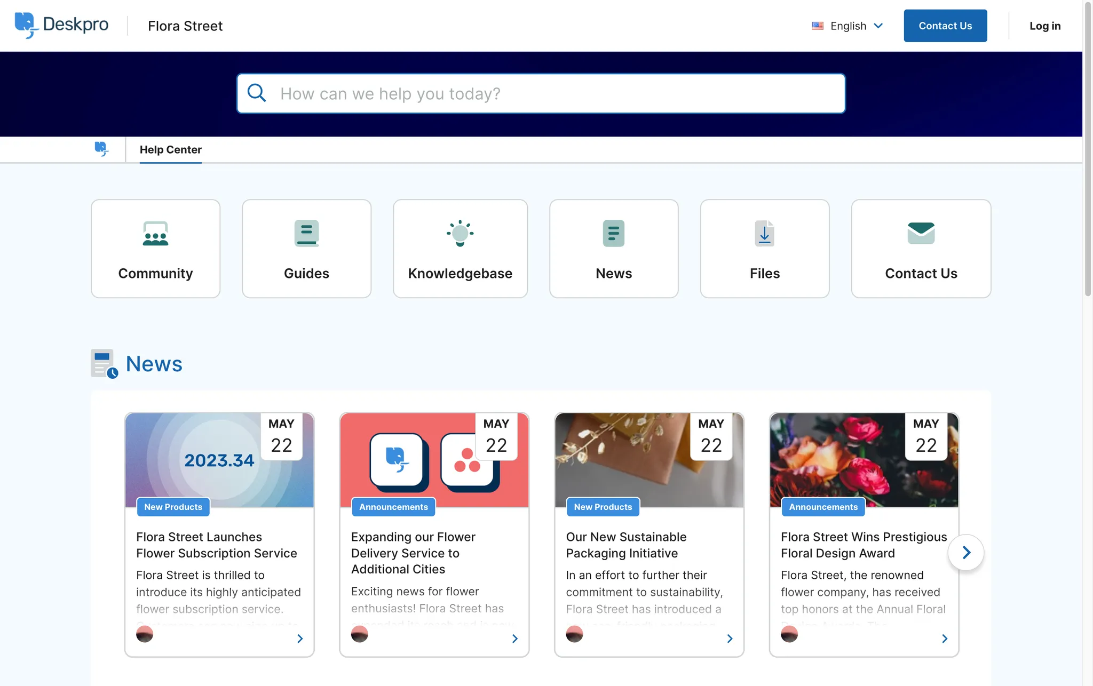Open Sustainable Packaging article via chevron

pyautogui.click(x=730, y=639)
